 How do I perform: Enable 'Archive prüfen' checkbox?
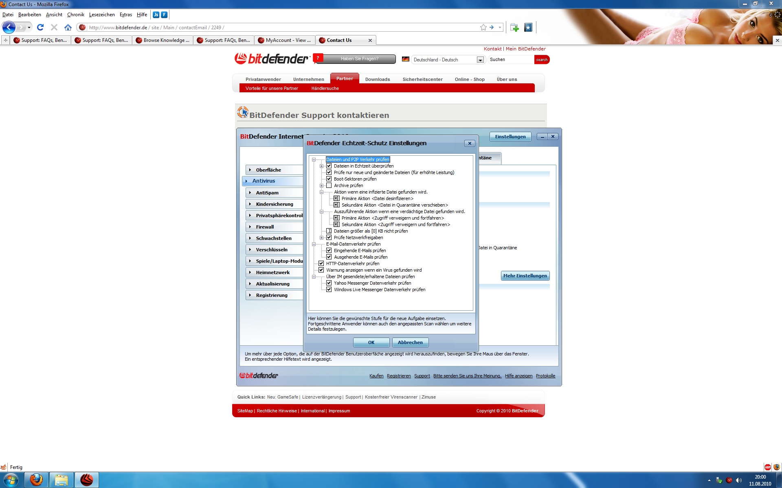329,185
